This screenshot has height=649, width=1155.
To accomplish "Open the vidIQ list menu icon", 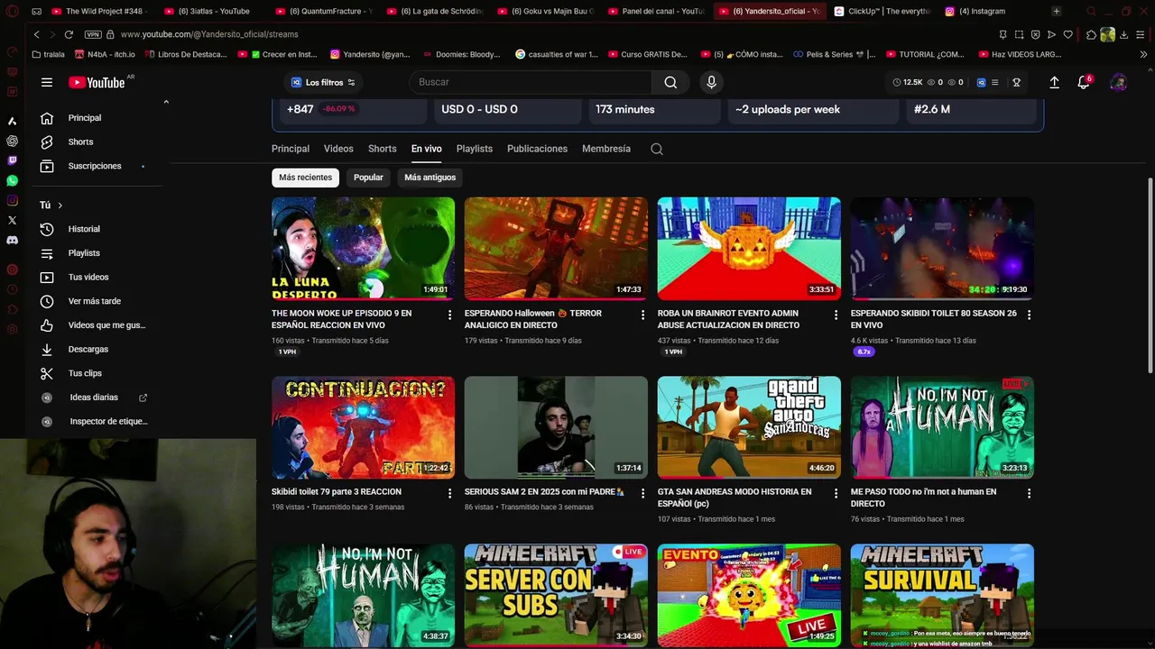I will tap(995, 82).
